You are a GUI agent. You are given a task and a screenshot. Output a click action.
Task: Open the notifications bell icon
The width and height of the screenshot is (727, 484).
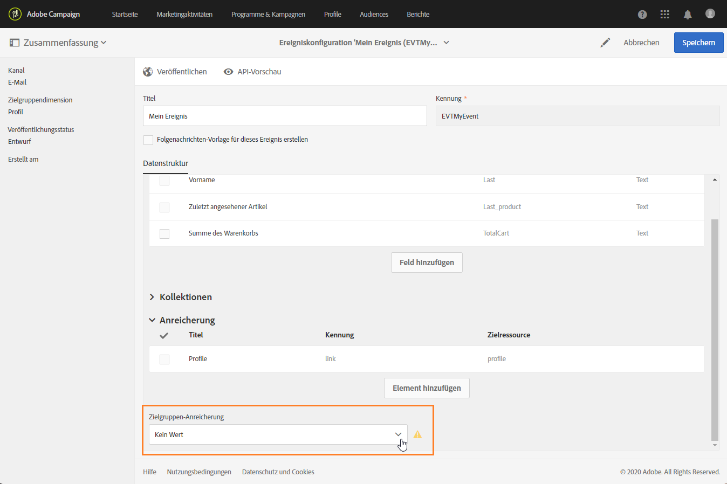pyautogui.click(x=688, y=15)
